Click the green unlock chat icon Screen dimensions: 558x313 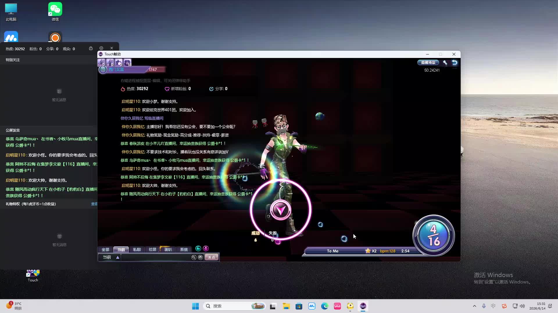198,248
